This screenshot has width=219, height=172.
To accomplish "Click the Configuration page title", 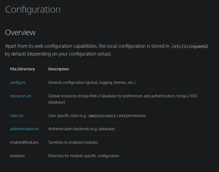I will tap(33, 10).
